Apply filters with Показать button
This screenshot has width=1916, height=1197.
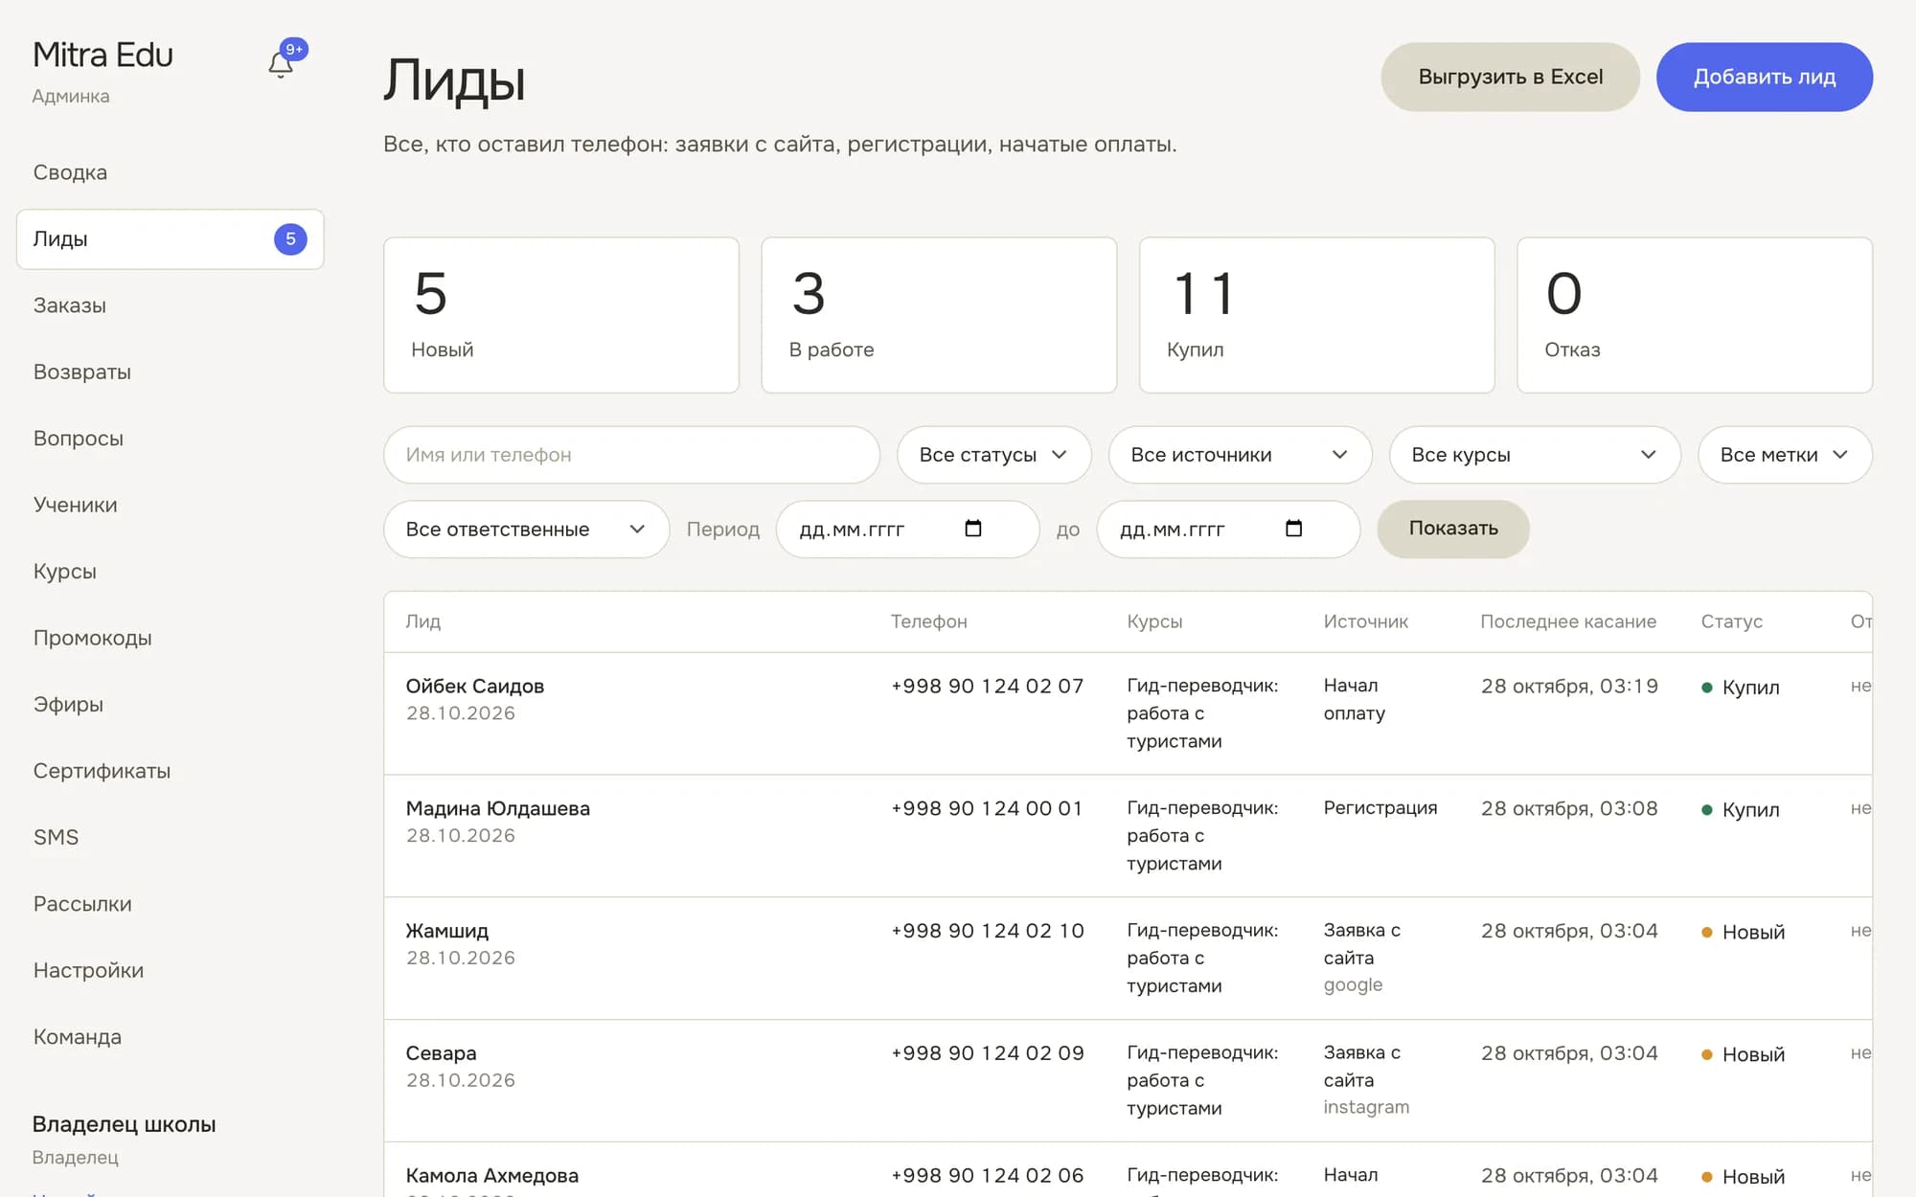coord(1453,529)
